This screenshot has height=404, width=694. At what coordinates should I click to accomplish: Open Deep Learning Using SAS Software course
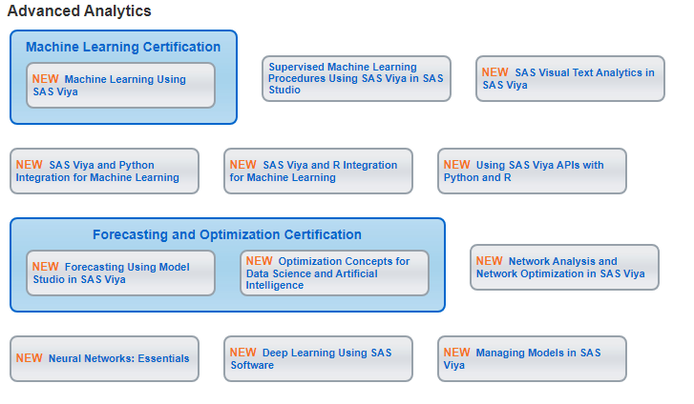[x=318, y=358]
